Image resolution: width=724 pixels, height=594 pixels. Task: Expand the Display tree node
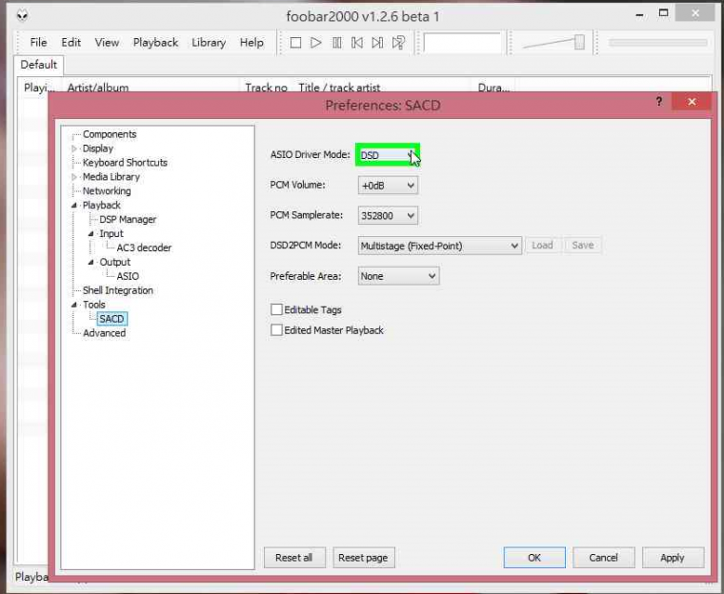tap(75, 148)
